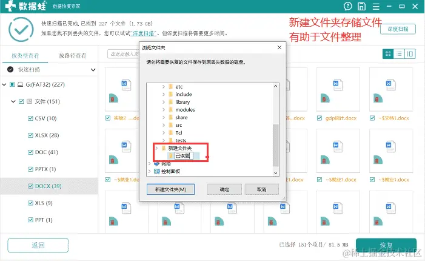Image resolution: width=425 pixels, height=261 pixels.
Task: Expand the src folder node
Action: [x=164, y=125]
